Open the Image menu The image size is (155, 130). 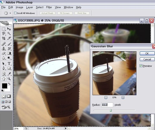(x=19, y=7)
